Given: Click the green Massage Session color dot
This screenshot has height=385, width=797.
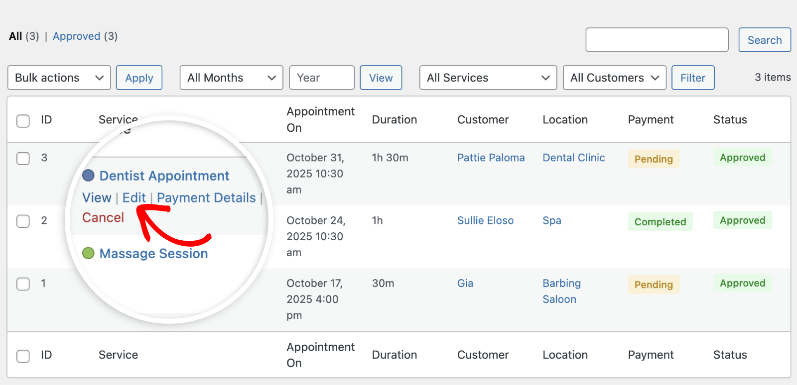Looking at the screenshot, I should click(88, 253).
